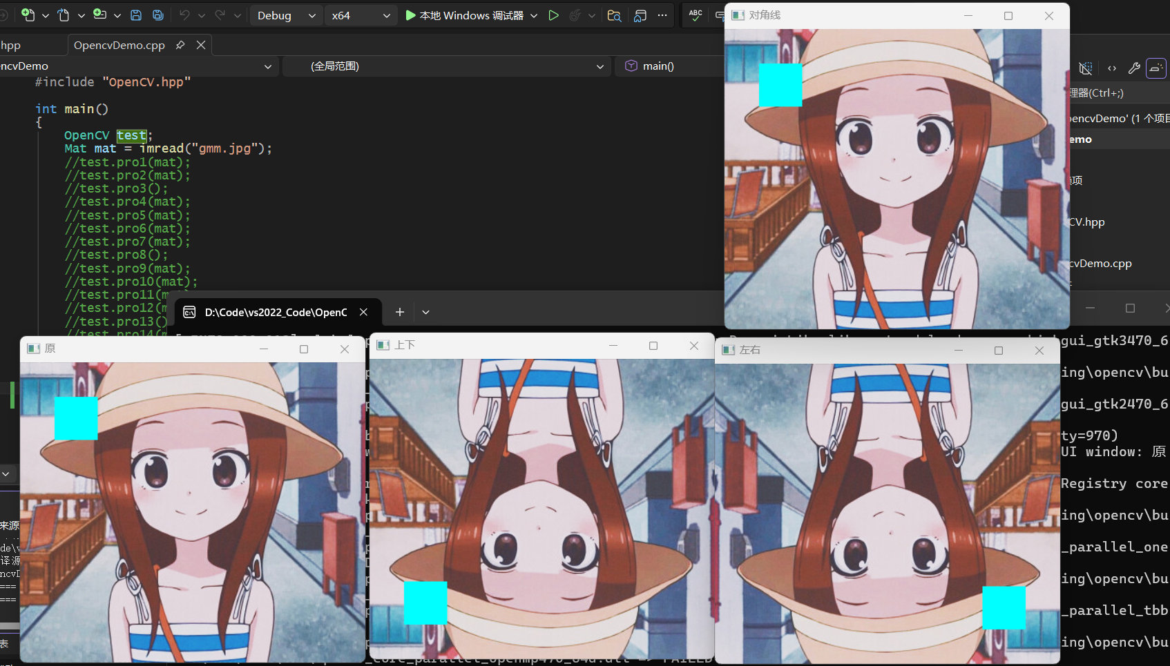Close the D:\Code\vs2022_Code console tab
The height and width of the screenshot is (666, 1170).
(x=363, y=312)
